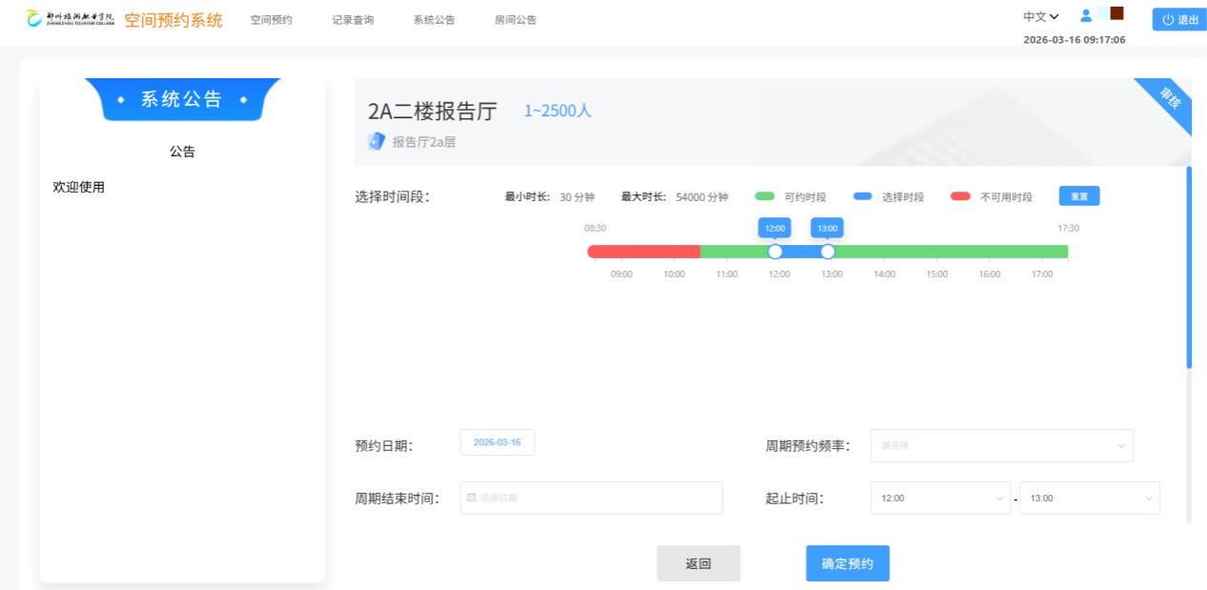Expand the 周期预约频率 dropdown
The image size is (1207, 590).
tap(1001, 445)
